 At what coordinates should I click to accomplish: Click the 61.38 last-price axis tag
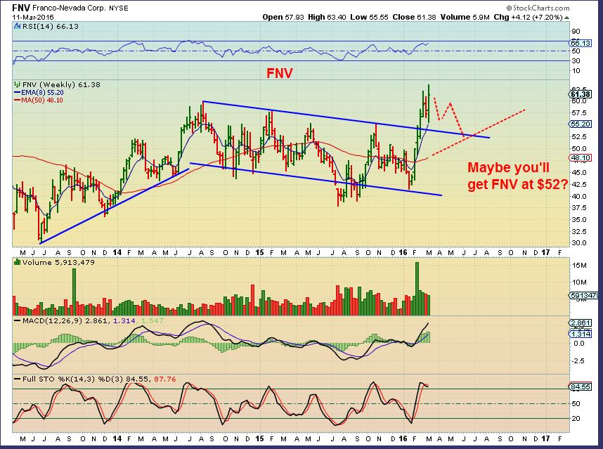point(580,94)
